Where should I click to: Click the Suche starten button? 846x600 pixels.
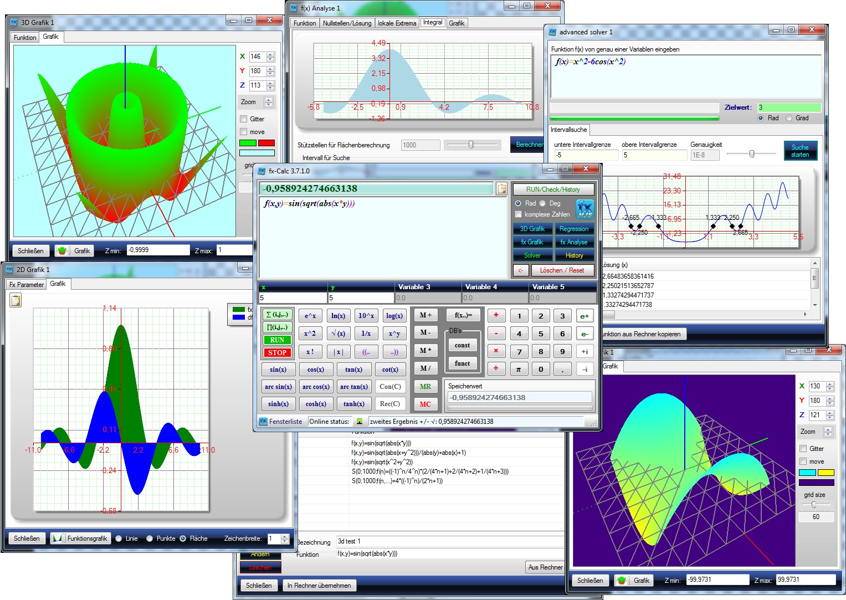coord(799,151)
